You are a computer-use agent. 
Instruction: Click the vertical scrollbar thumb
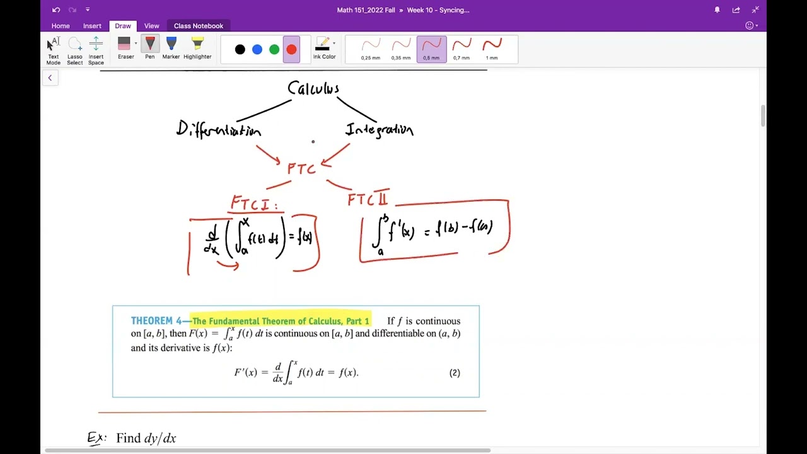pos(763,115)
